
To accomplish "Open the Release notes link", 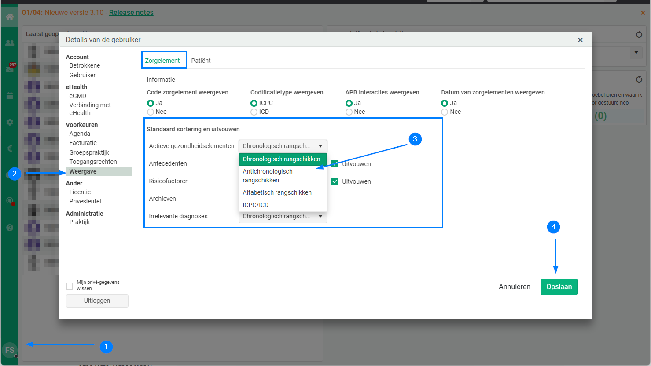I will (x=131, y=12).
